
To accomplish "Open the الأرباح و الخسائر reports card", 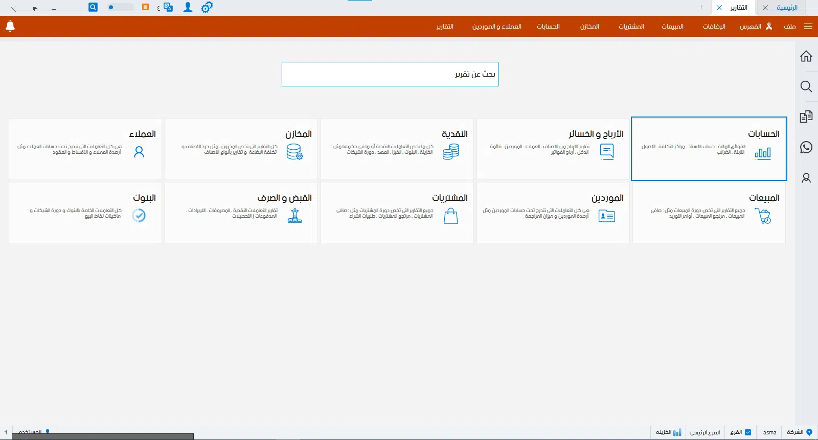I will [x=553, y=149].
